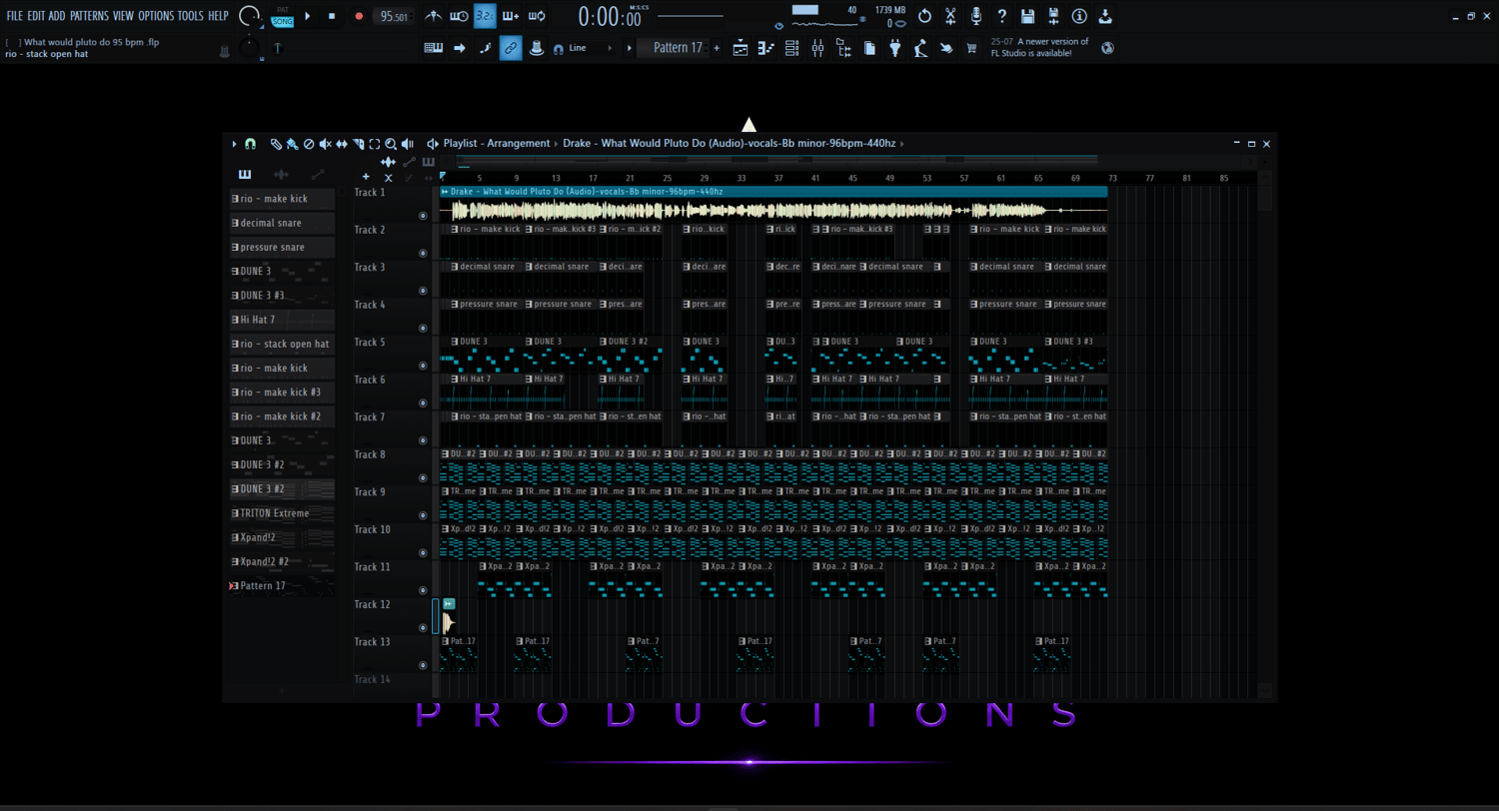Click the Drake vocals audio clip on Track 1
1499x811 pixels.
[773, 204]
